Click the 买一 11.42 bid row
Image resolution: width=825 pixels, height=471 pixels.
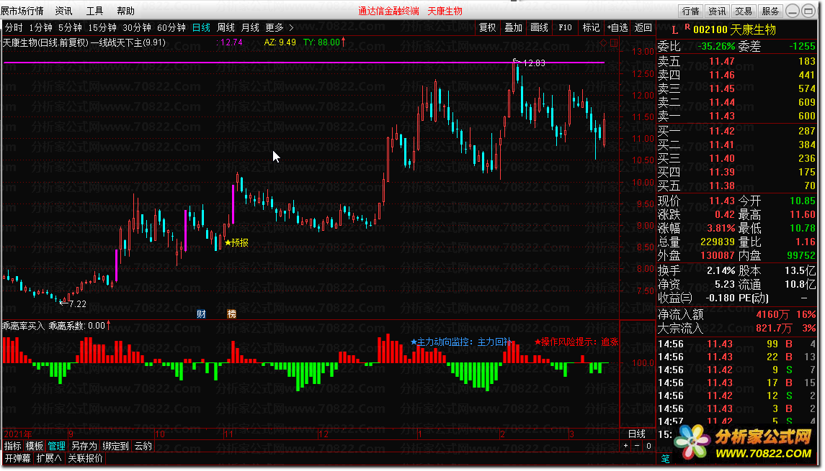tap(736, 131)
